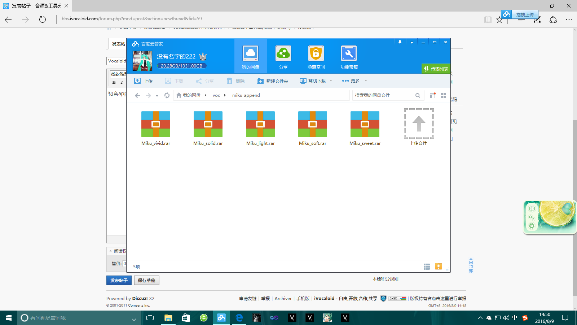The height and width of the screenshot is (325, 577).
Task: Click the refresh icon in Baidu cloud
Action: coord(167,95)
